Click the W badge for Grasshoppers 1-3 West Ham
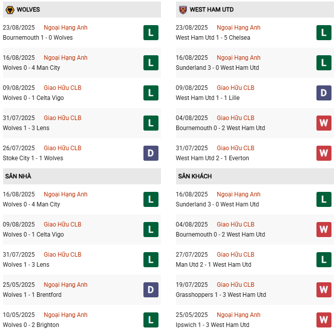 point(323,290)
